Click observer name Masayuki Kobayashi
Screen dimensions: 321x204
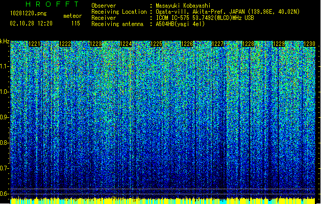click(183, 6)
